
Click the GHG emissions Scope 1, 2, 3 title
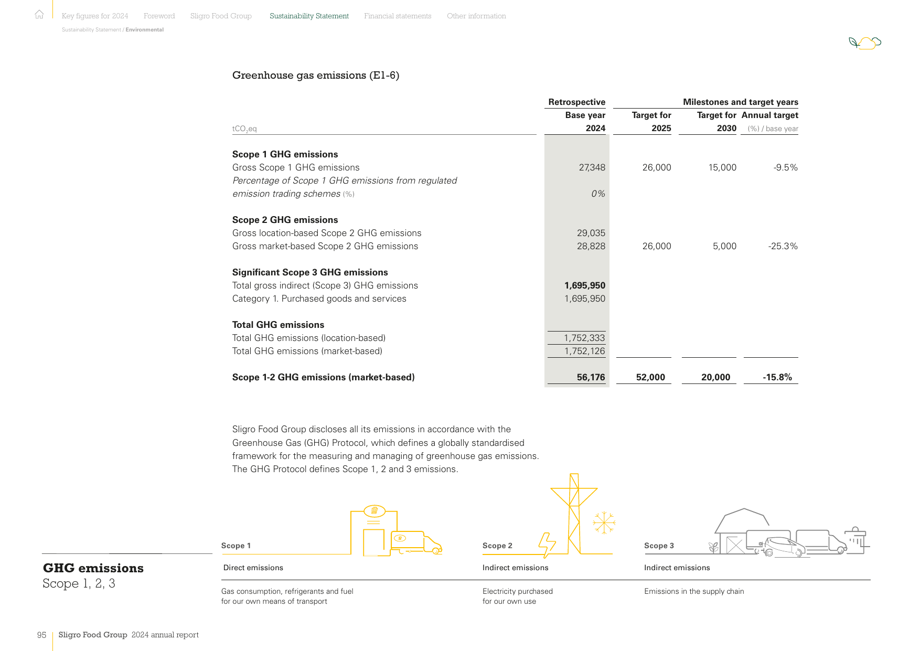click(93, 575)
